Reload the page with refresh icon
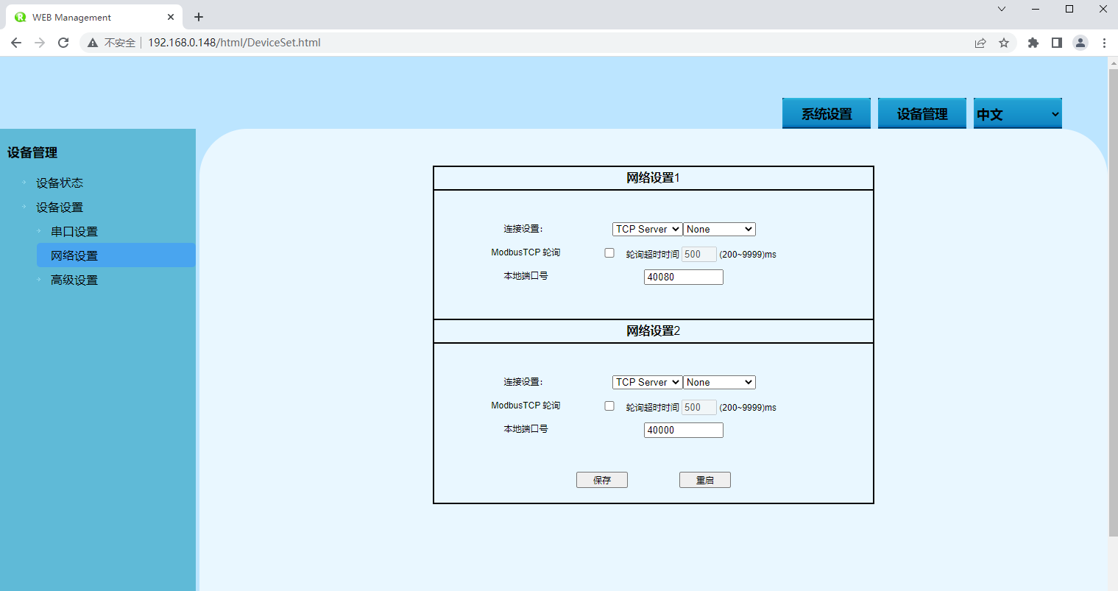This screenshot has width=1118, height=591. [x=63, y=43]
